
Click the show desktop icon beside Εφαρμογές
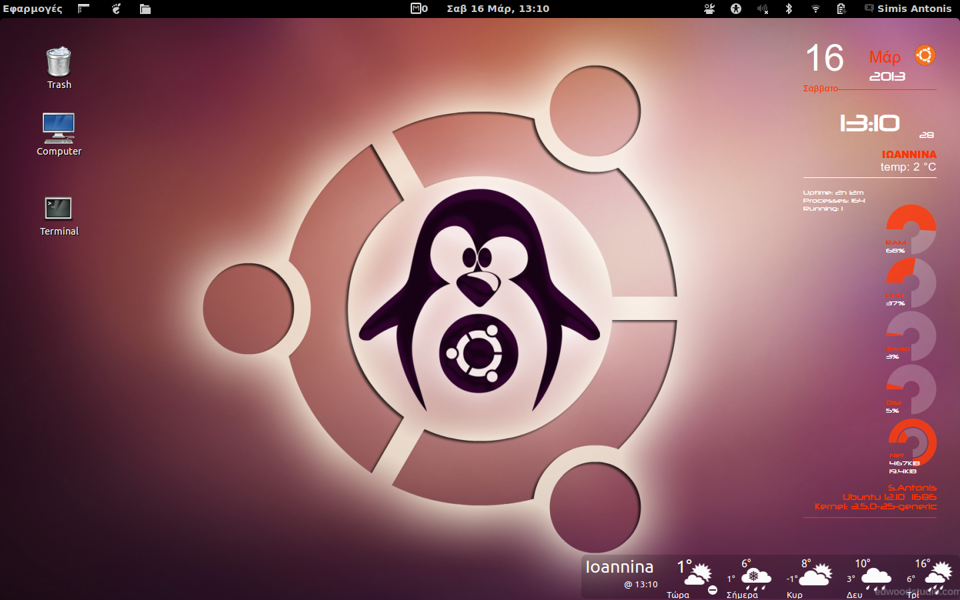[83, 9]
